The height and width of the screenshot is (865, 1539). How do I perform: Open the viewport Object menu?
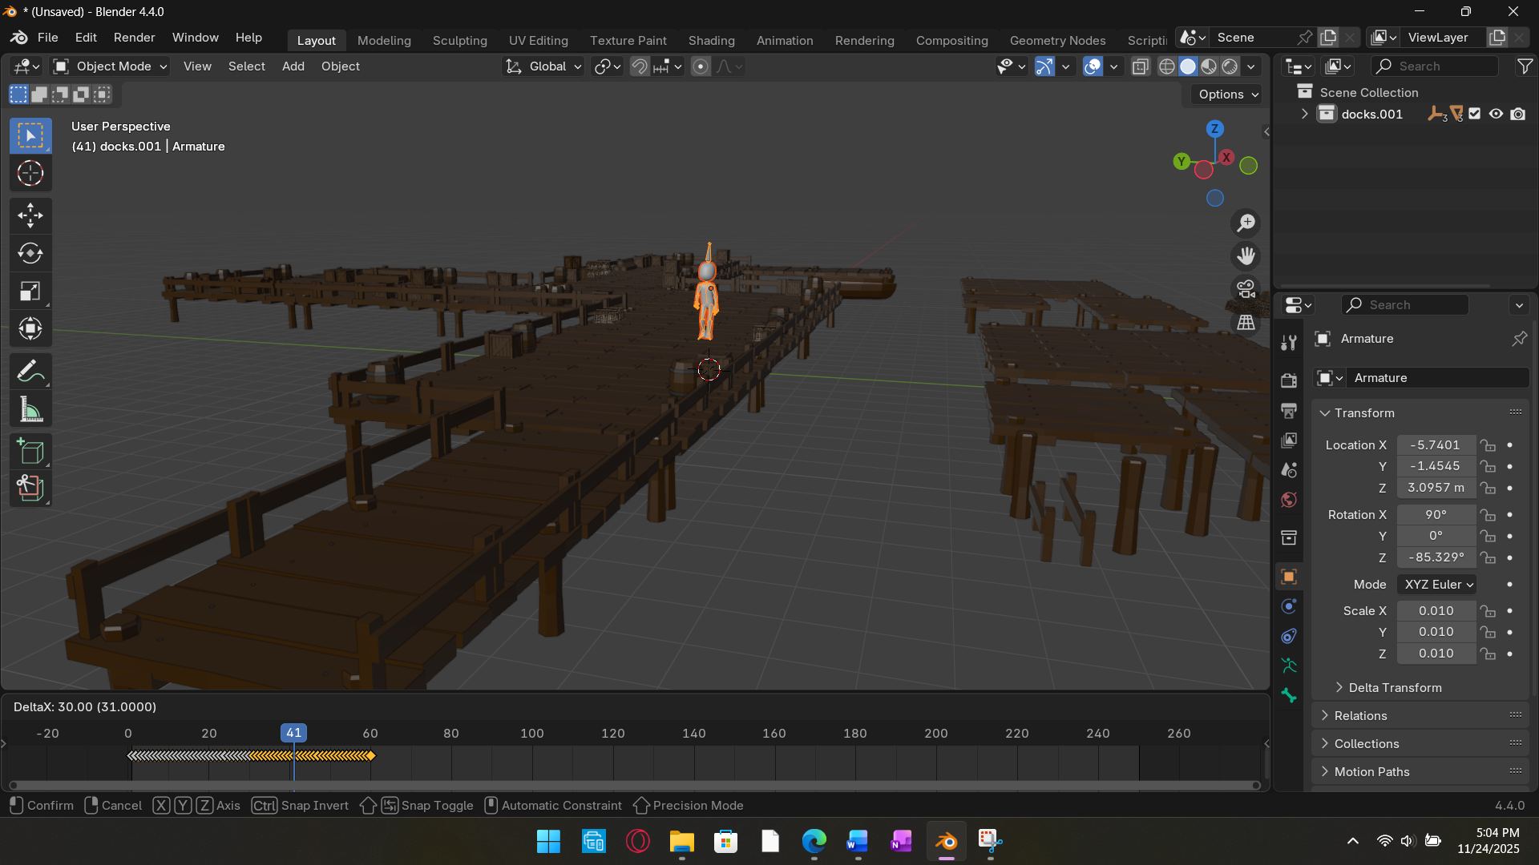click(340, 66)
